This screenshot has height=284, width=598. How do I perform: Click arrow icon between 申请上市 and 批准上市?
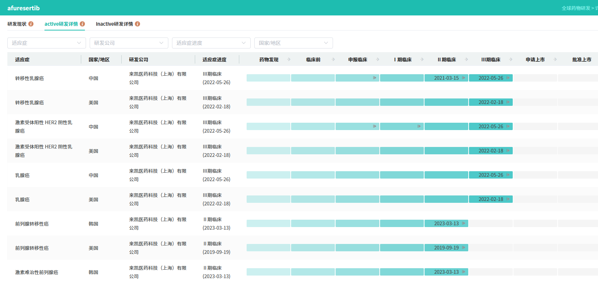click(555, 59)
